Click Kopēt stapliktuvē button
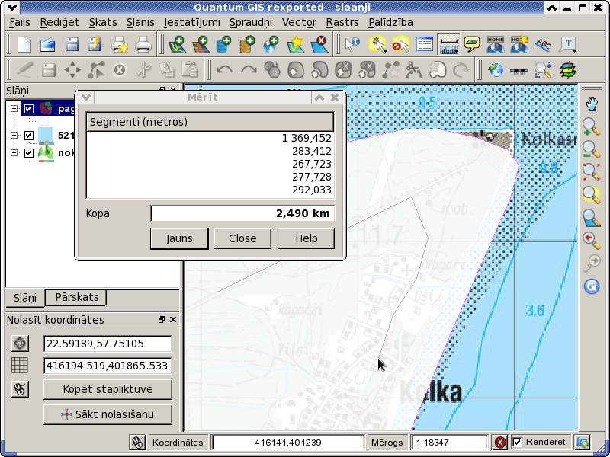The image size is (610, 457). (x=108, y=389)
